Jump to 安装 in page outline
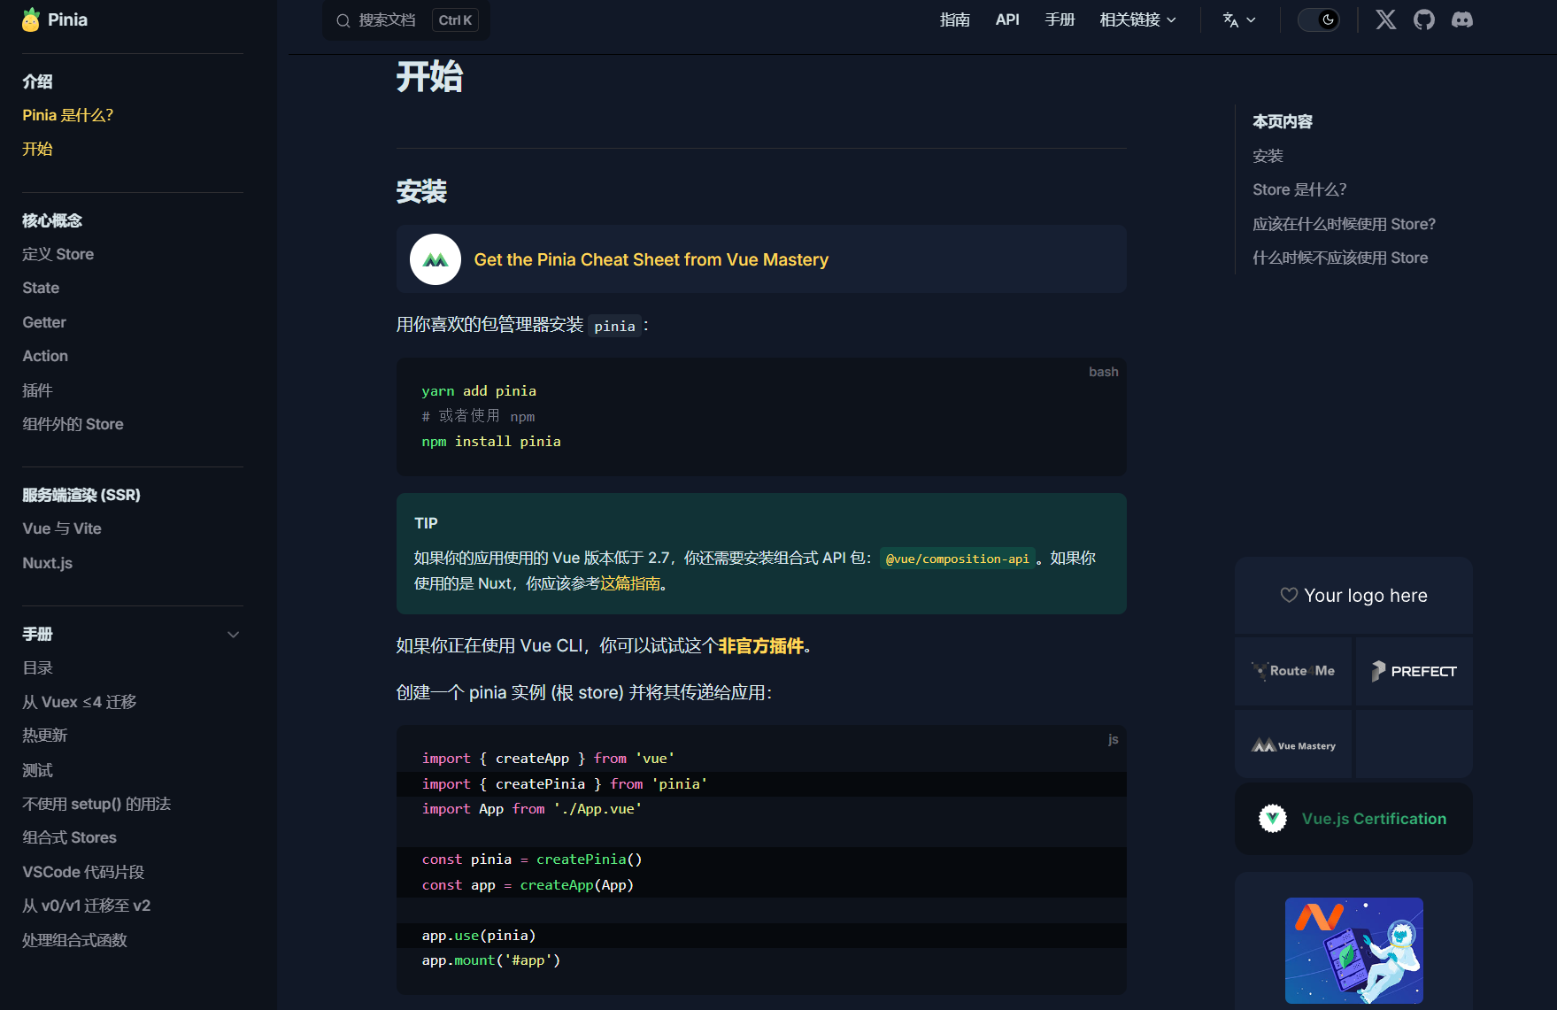The height and width of the screenshot is (1010, 1557). 1268,156
